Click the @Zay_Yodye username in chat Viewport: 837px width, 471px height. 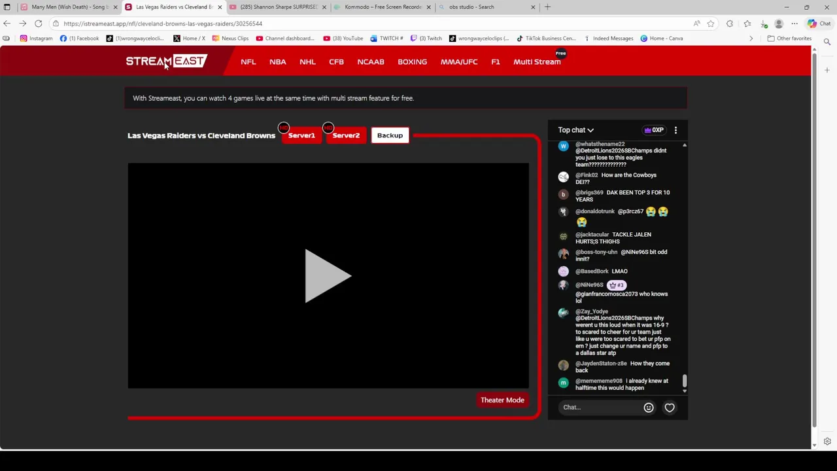592,311
